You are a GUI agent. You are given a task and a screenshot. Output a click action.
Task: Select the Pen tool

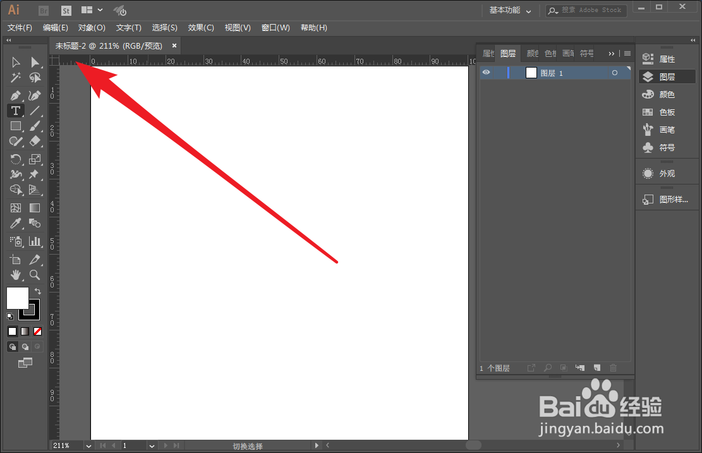(x=16, y=95)
